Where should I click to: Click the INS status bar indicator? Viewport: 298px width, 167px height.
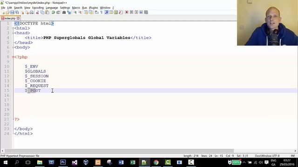point(293,156)
